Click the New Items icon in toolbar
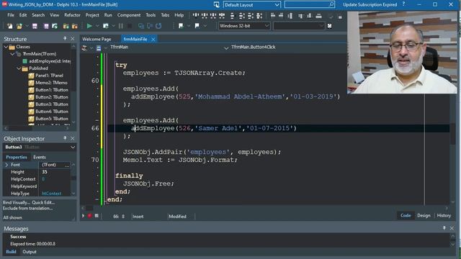The height and width of the screenshot is (259, 461). [x=9, y=26]
